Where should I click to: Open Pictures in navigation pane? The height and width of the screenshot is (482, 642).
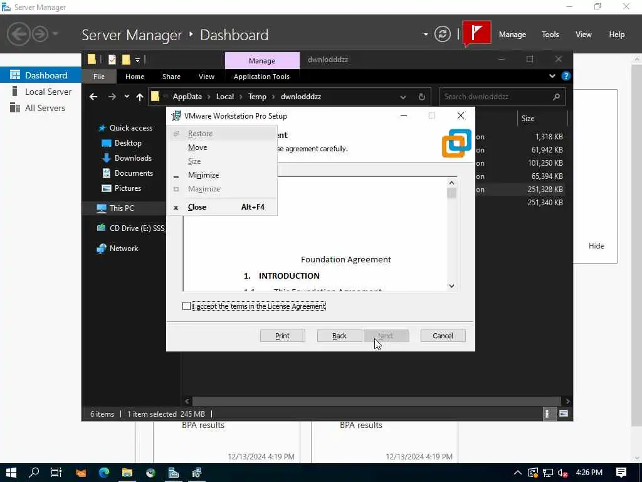127,188
